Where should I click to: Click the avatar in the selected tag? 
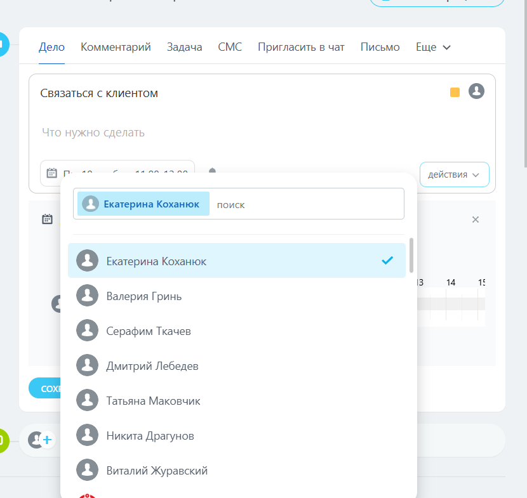coord(90,204)
